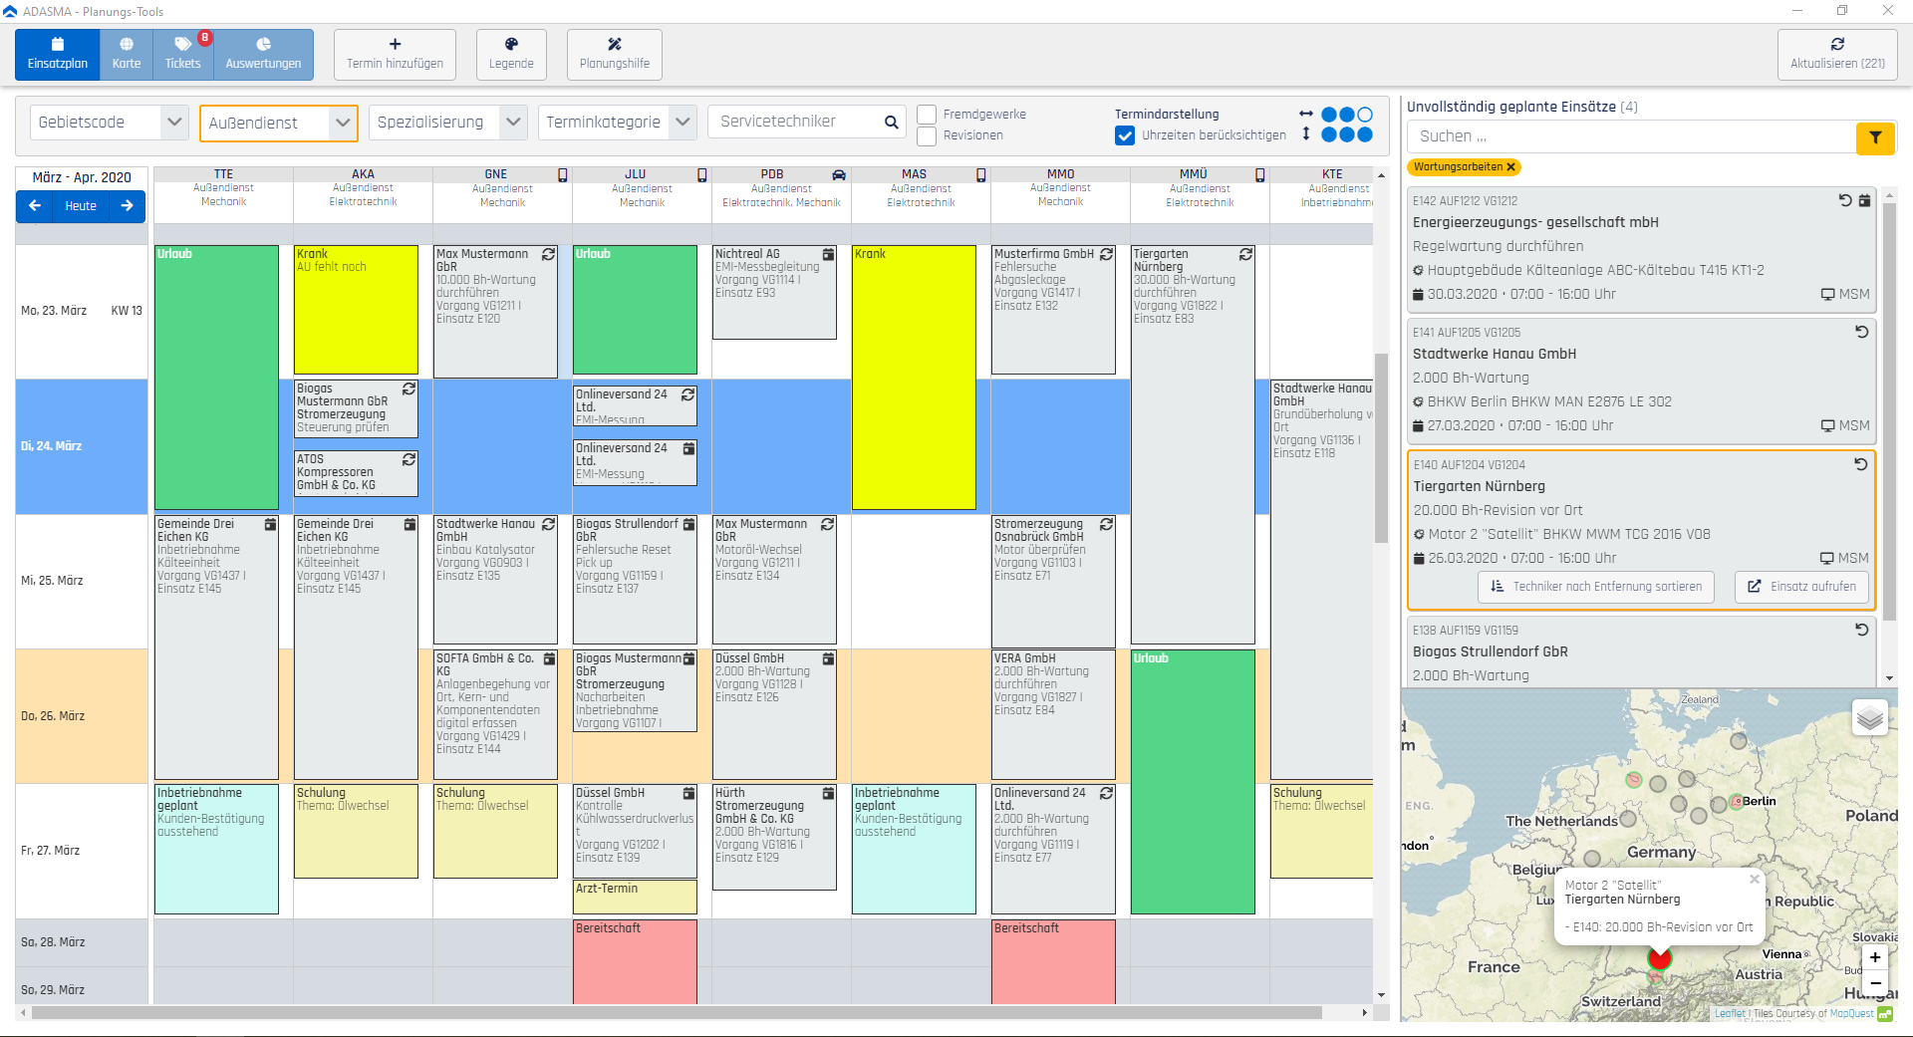Switch to the Tickets tab
Viewport: 1913px width, 1037px height.
tap(182, 54)
